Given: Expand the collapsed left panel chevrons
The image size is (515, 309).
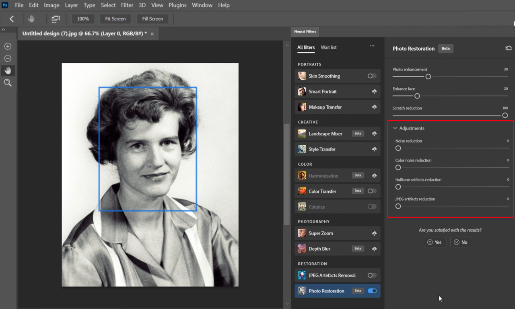Looking at the screenshot, I should coord(3,29).
